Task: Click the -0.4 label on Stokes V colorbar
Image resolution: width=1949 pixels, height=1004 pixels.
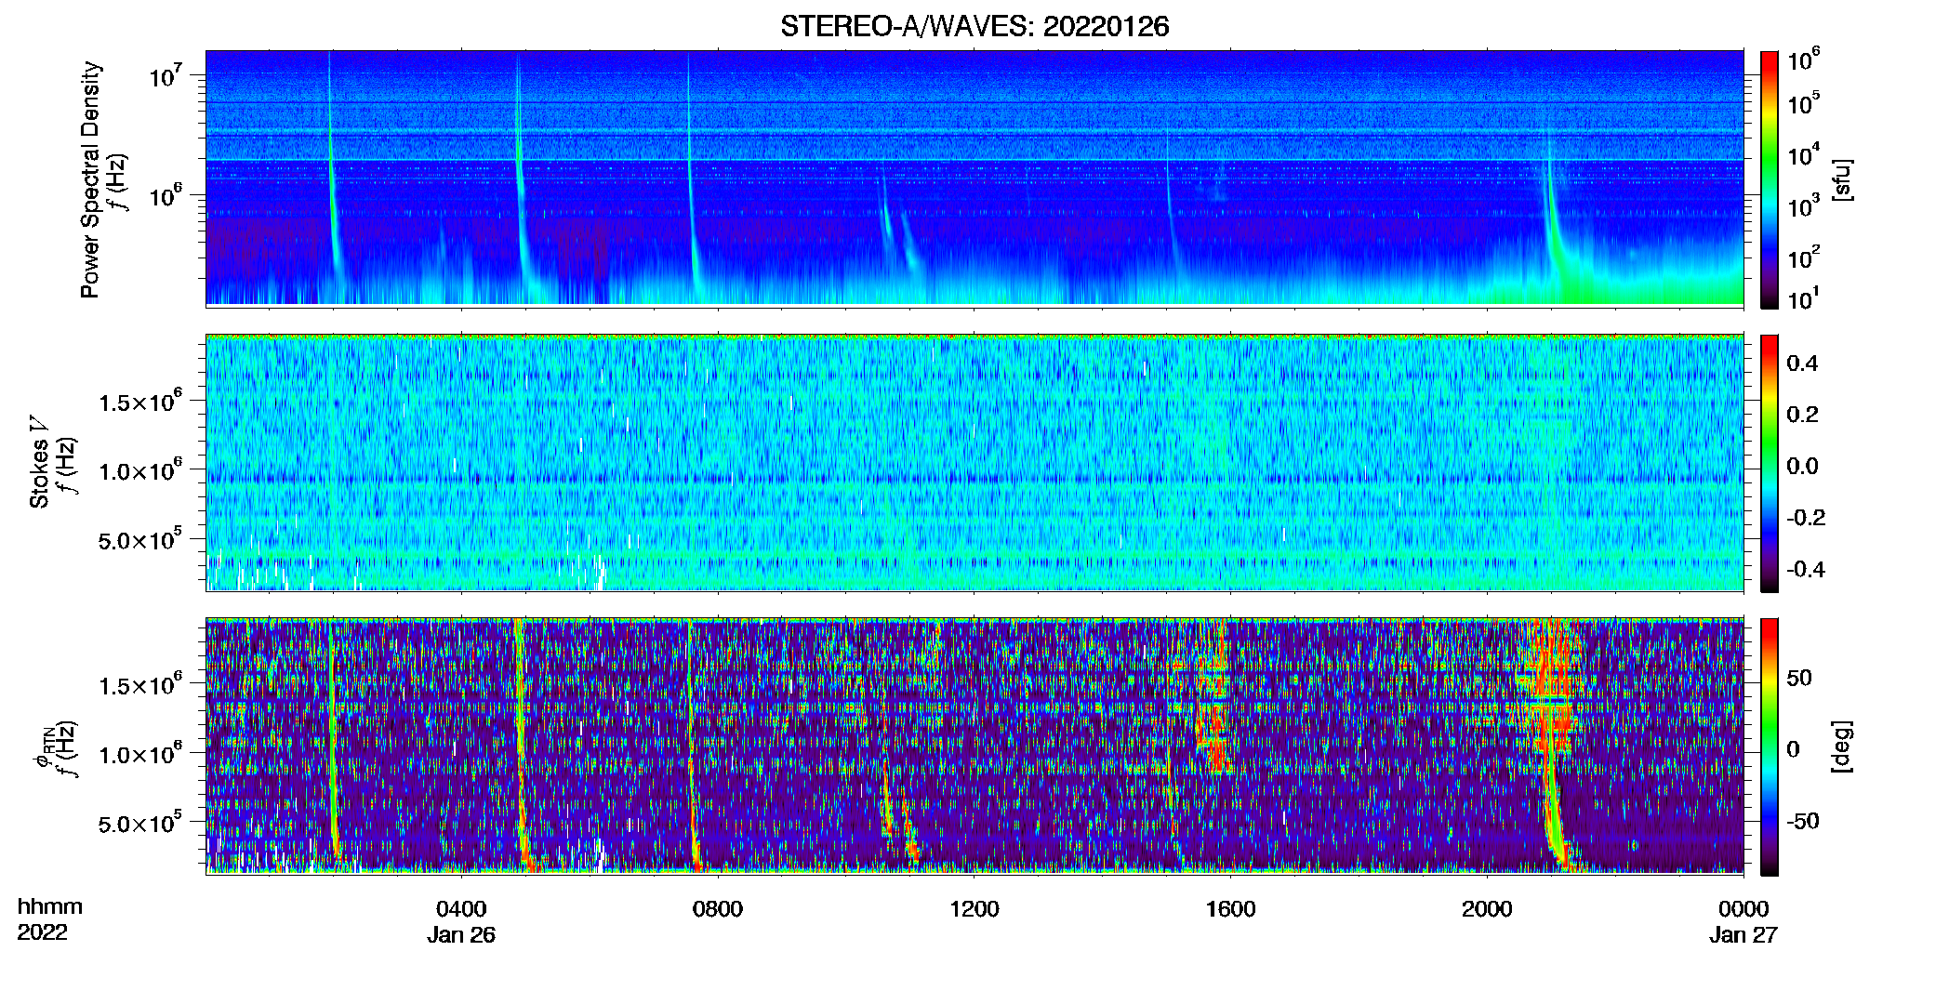Action: pos(1806,569)
